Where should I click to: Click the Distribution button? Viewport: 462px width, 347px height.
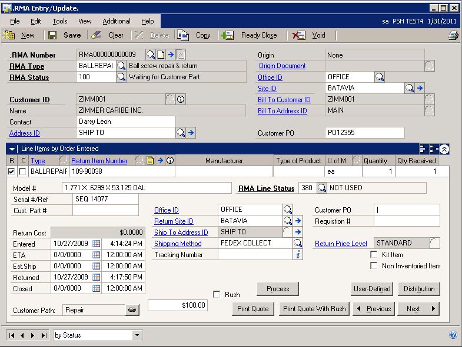(x=419, y=289)
